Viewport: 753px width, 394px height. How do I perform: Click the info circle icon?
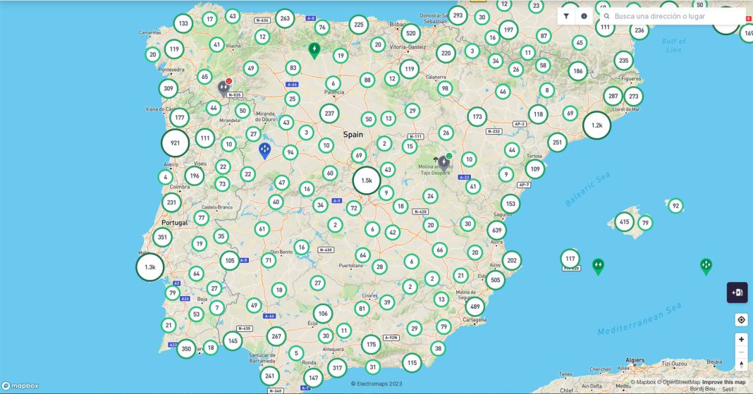click(584, 16)
